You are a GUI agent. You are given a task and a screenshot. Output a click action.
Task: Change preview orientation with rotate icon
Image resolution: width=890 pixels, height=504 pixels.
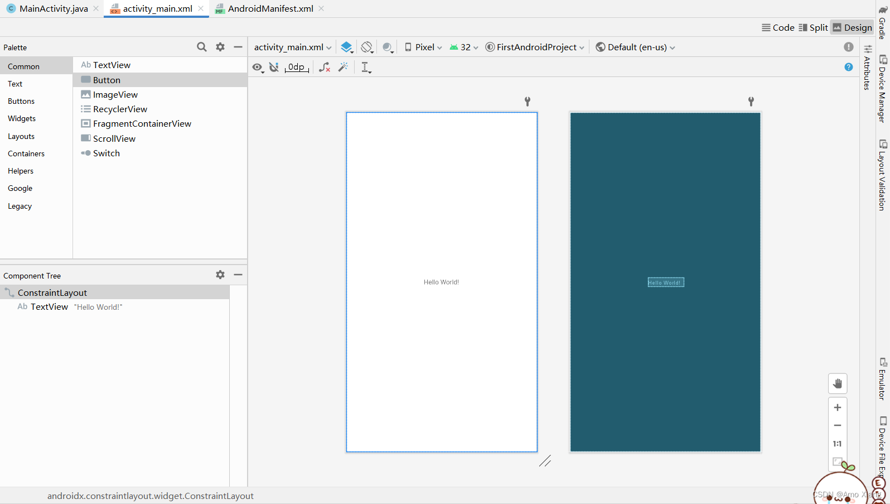click(x=367, y=47)
